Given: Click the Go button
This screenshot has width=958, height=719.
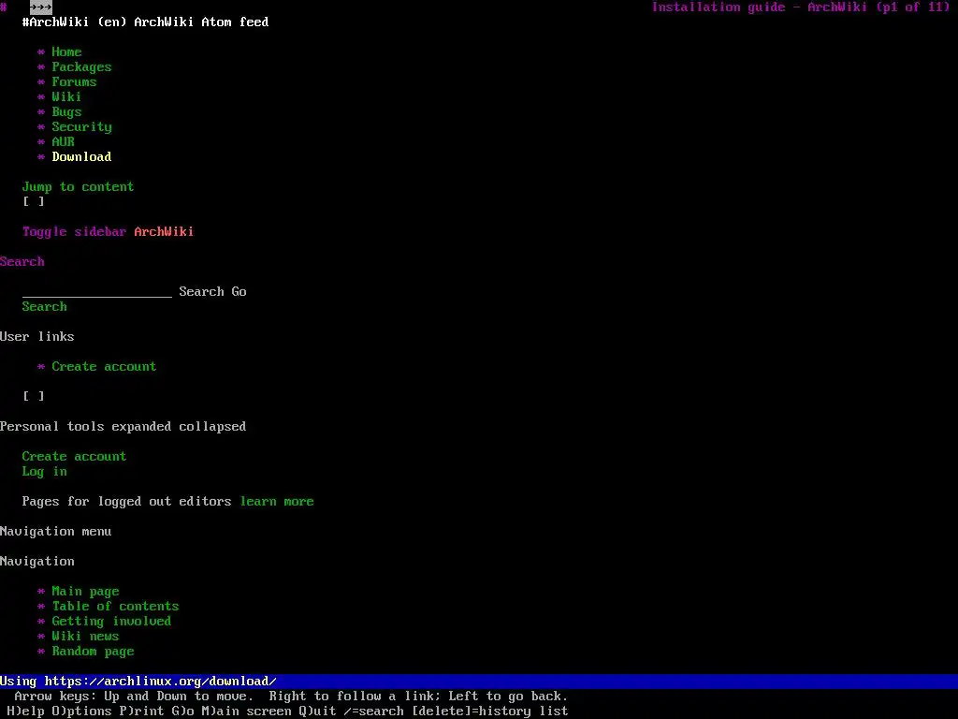Looking at the screenshot, I should [x=239, y=292].
